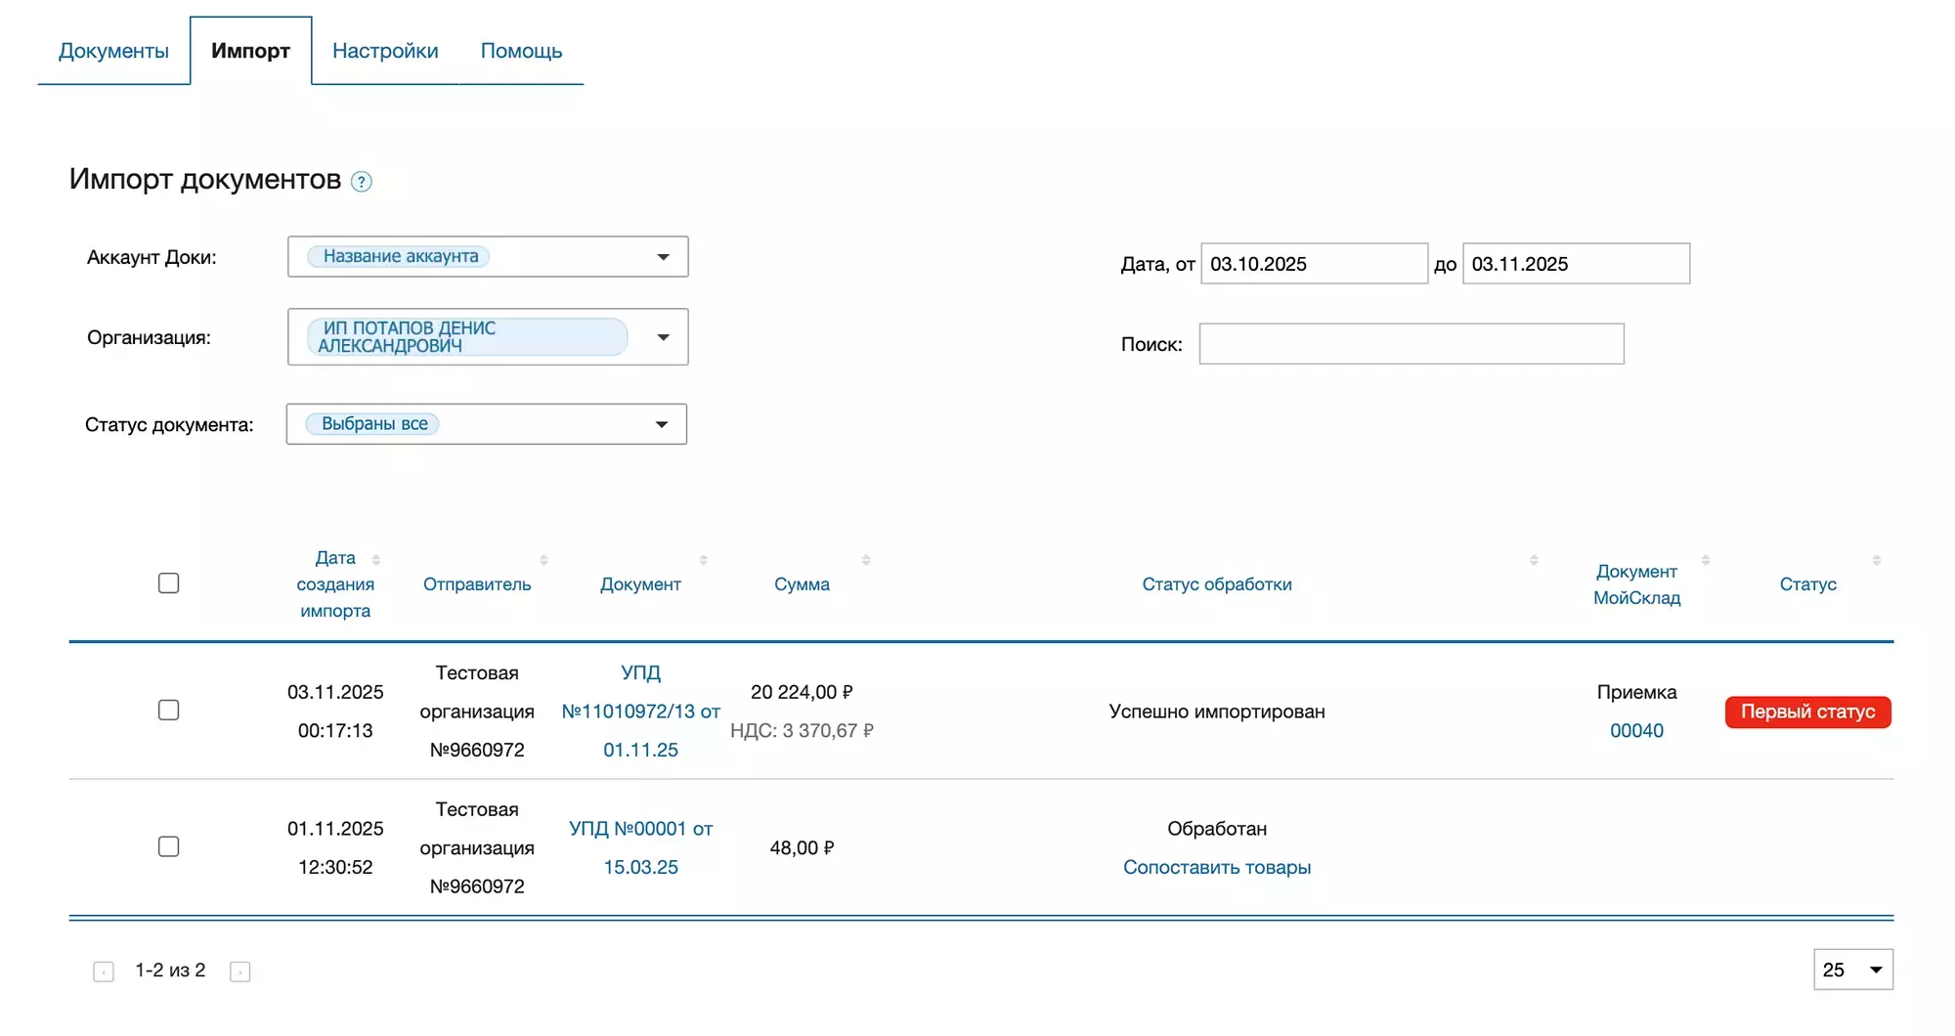Viewport: 1955px width, 1036px height.
Task: Click help icon next to Импорт документов
Action: pos(361,182)
